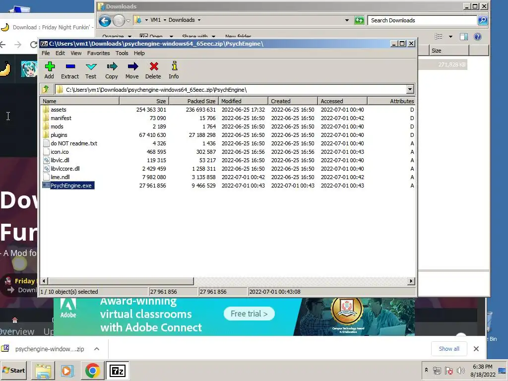Click Free trial button in Adobe ad
The width and height of the screenshot is (508, 381).
pyautogui.click(x=249, y=314)
